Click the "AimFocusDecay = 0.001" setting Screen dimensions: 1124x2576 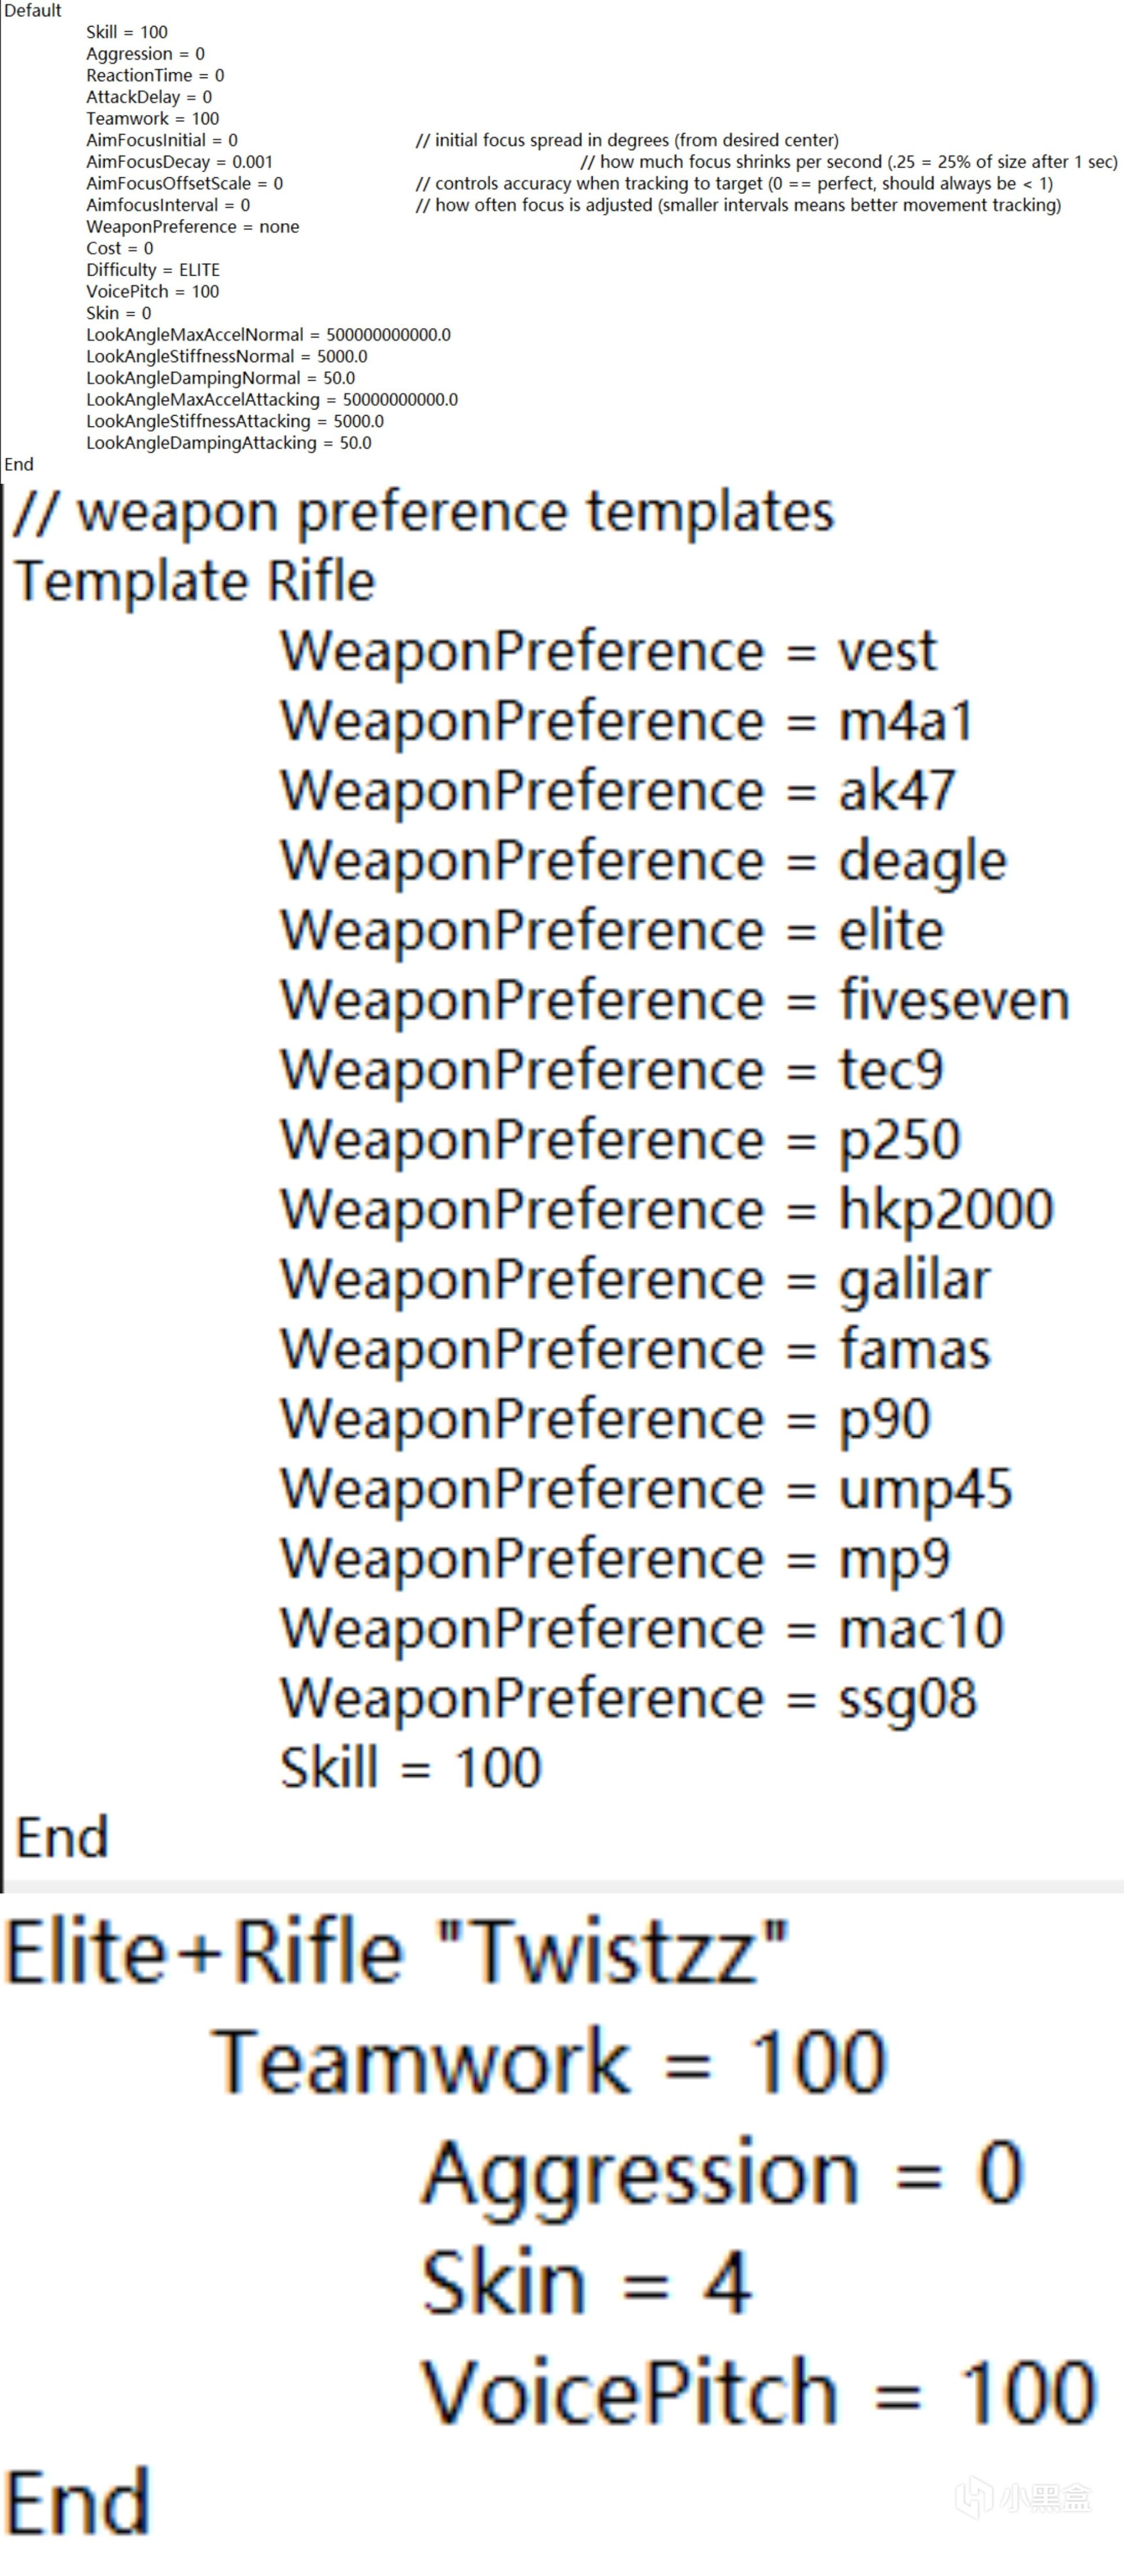pos(179,162)
